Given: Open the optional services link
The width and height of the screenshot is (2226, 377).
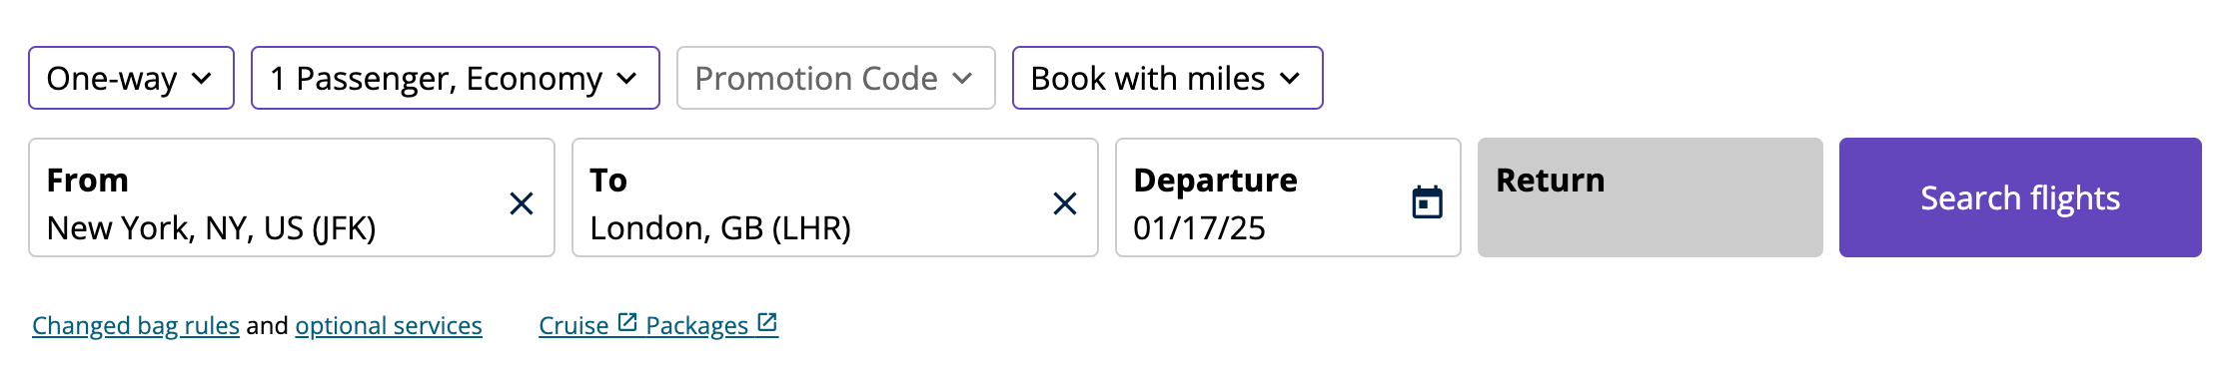Looking at the screenshot, I should click(389, 325).
